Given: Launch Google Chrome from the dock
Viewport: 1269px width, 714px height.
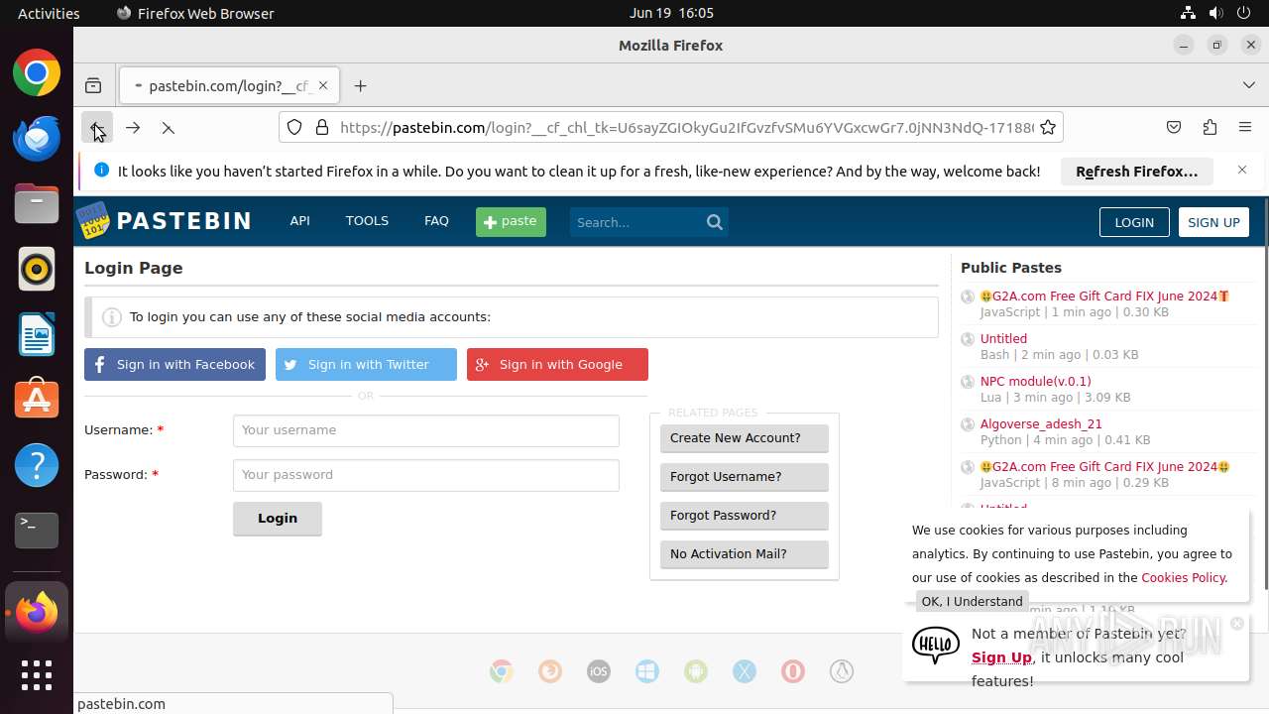Looking at the screenshot, I should tap(37, 73).
